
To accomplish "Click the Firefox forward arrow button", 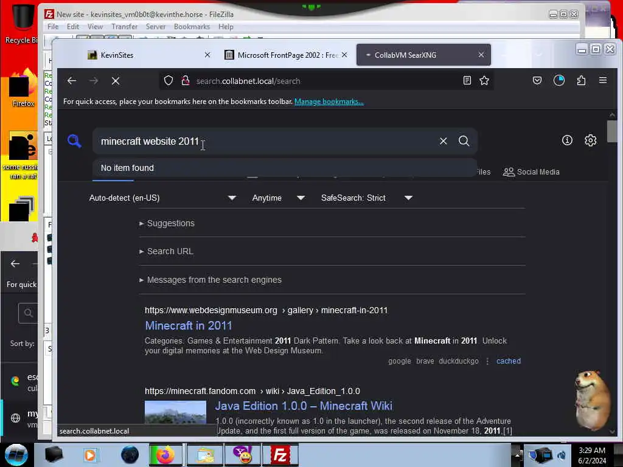I will (x=94, y=81).
